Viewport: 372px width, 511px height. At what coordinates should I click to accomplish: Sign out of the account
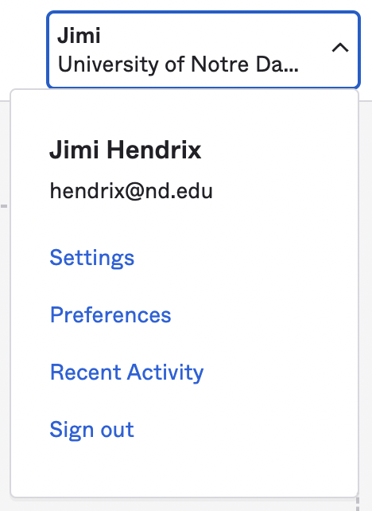[91, 430]
